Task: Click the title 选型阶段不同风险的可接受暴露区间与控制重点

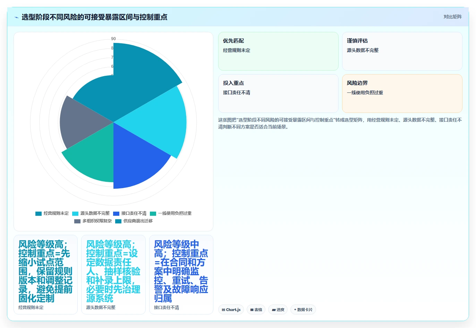Action: click(94, 17)
